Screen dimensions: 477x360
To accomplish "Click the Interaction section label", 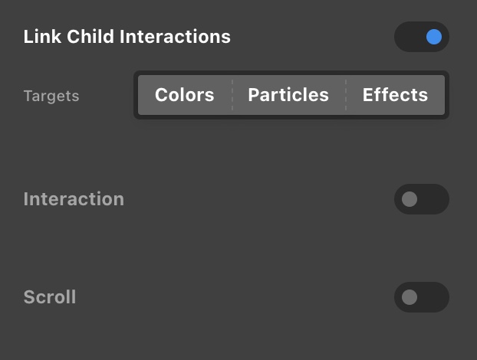I will (74, 199).
